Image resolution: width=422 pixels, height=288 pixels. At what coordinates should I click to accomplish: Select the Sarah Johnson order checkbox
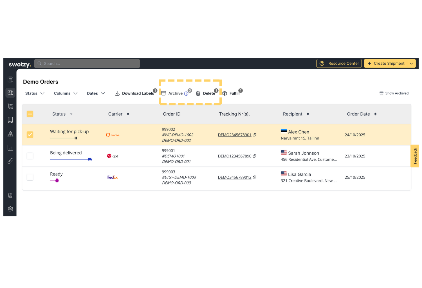click(x=30, y=156)
